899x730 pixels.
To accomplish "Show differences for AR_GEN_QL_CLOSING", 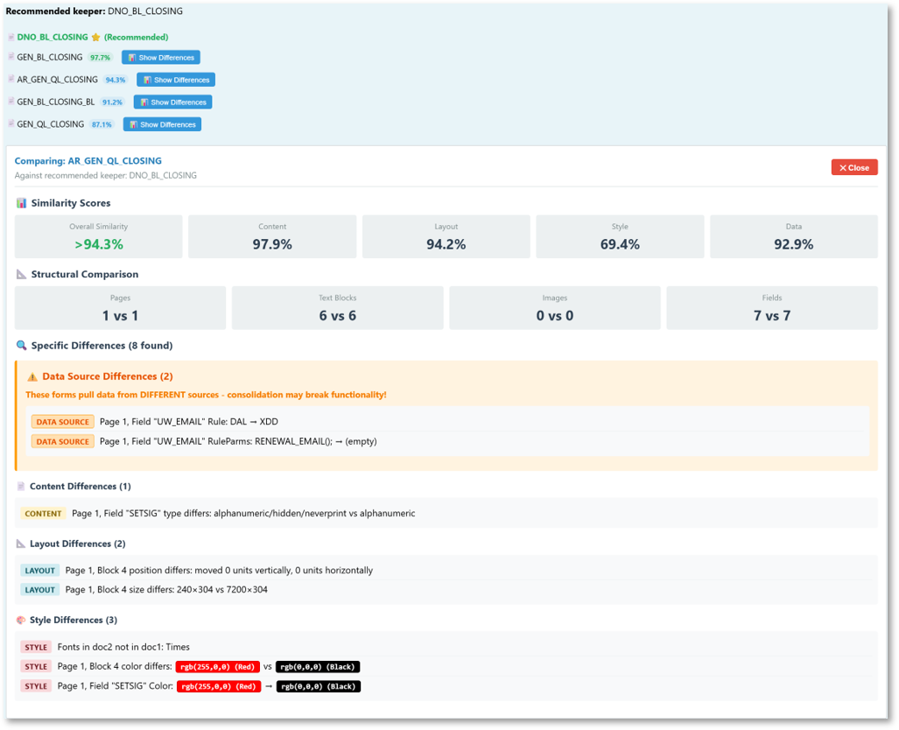I will point(176,80).
